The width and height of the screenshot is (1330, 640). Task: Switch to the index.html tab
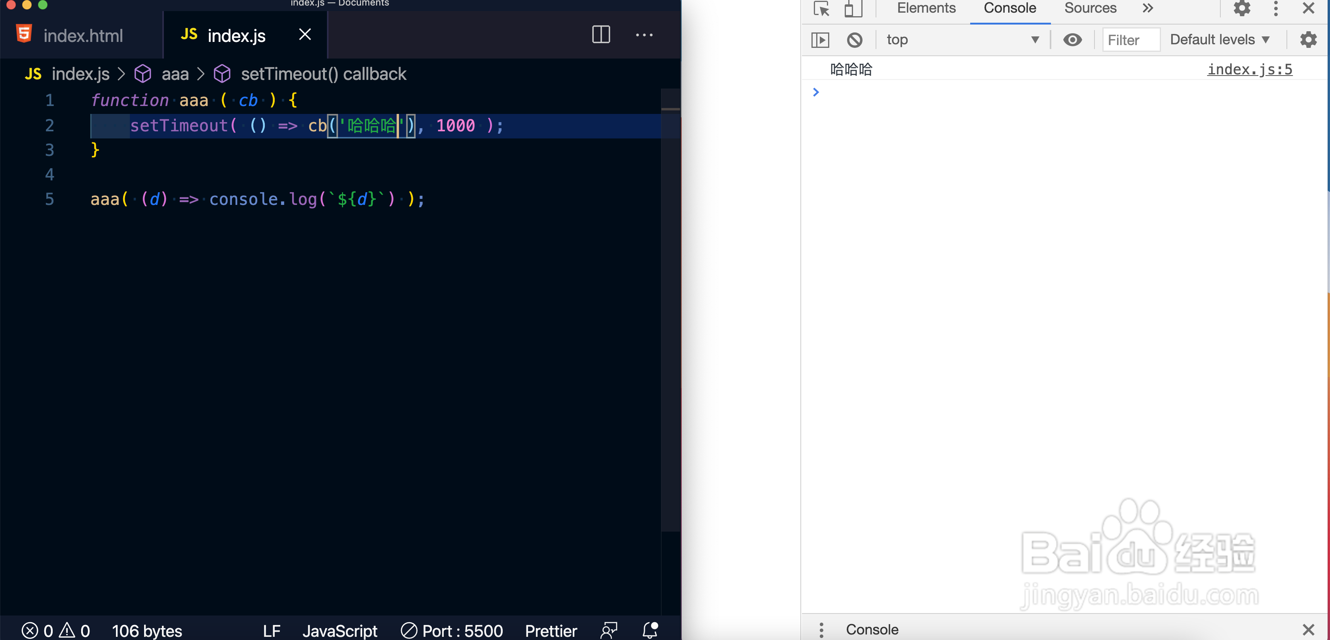coord(83,36)
